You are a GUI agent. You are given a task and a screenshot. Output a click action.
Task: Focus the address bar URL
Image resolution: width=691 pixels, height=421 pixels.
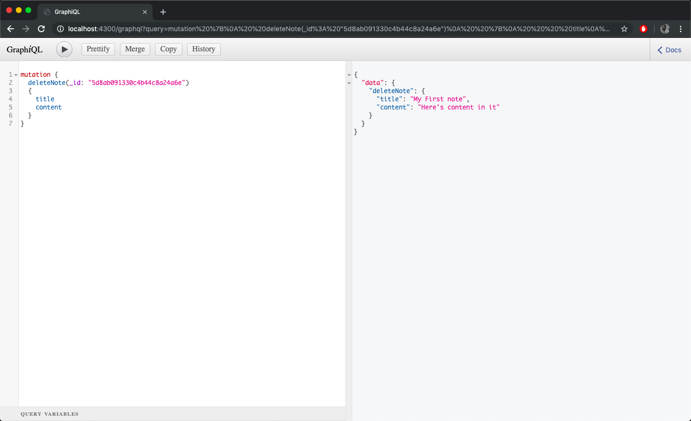(x=339, y=29)
